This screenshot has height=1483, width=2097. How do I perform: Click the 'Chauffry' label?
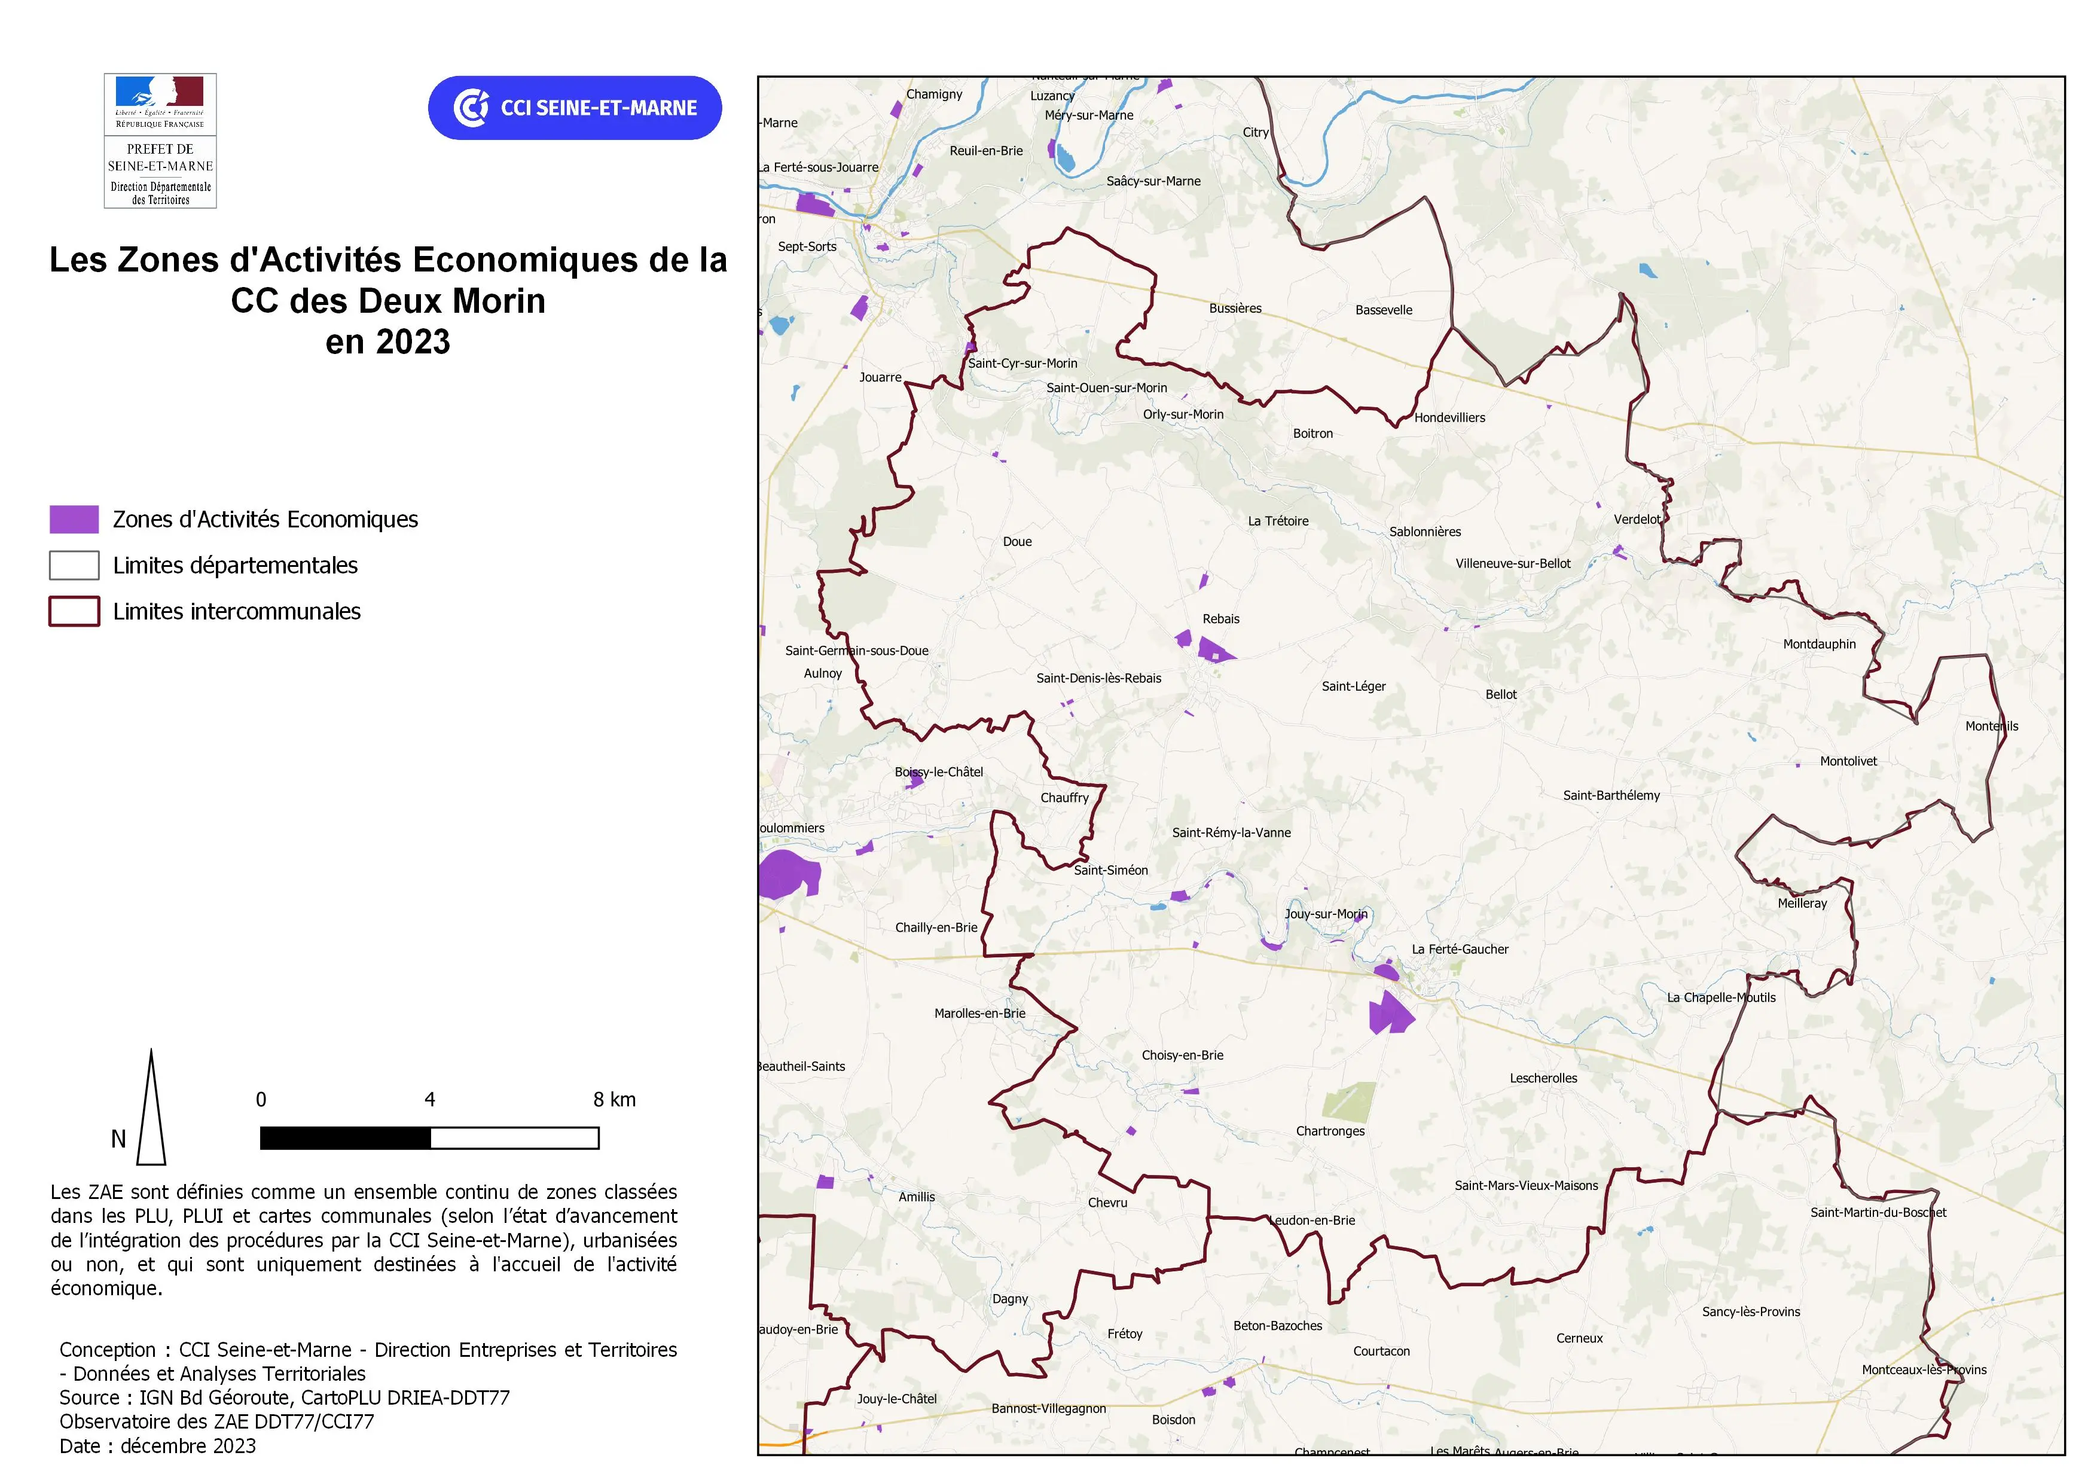click(1064, 798)
